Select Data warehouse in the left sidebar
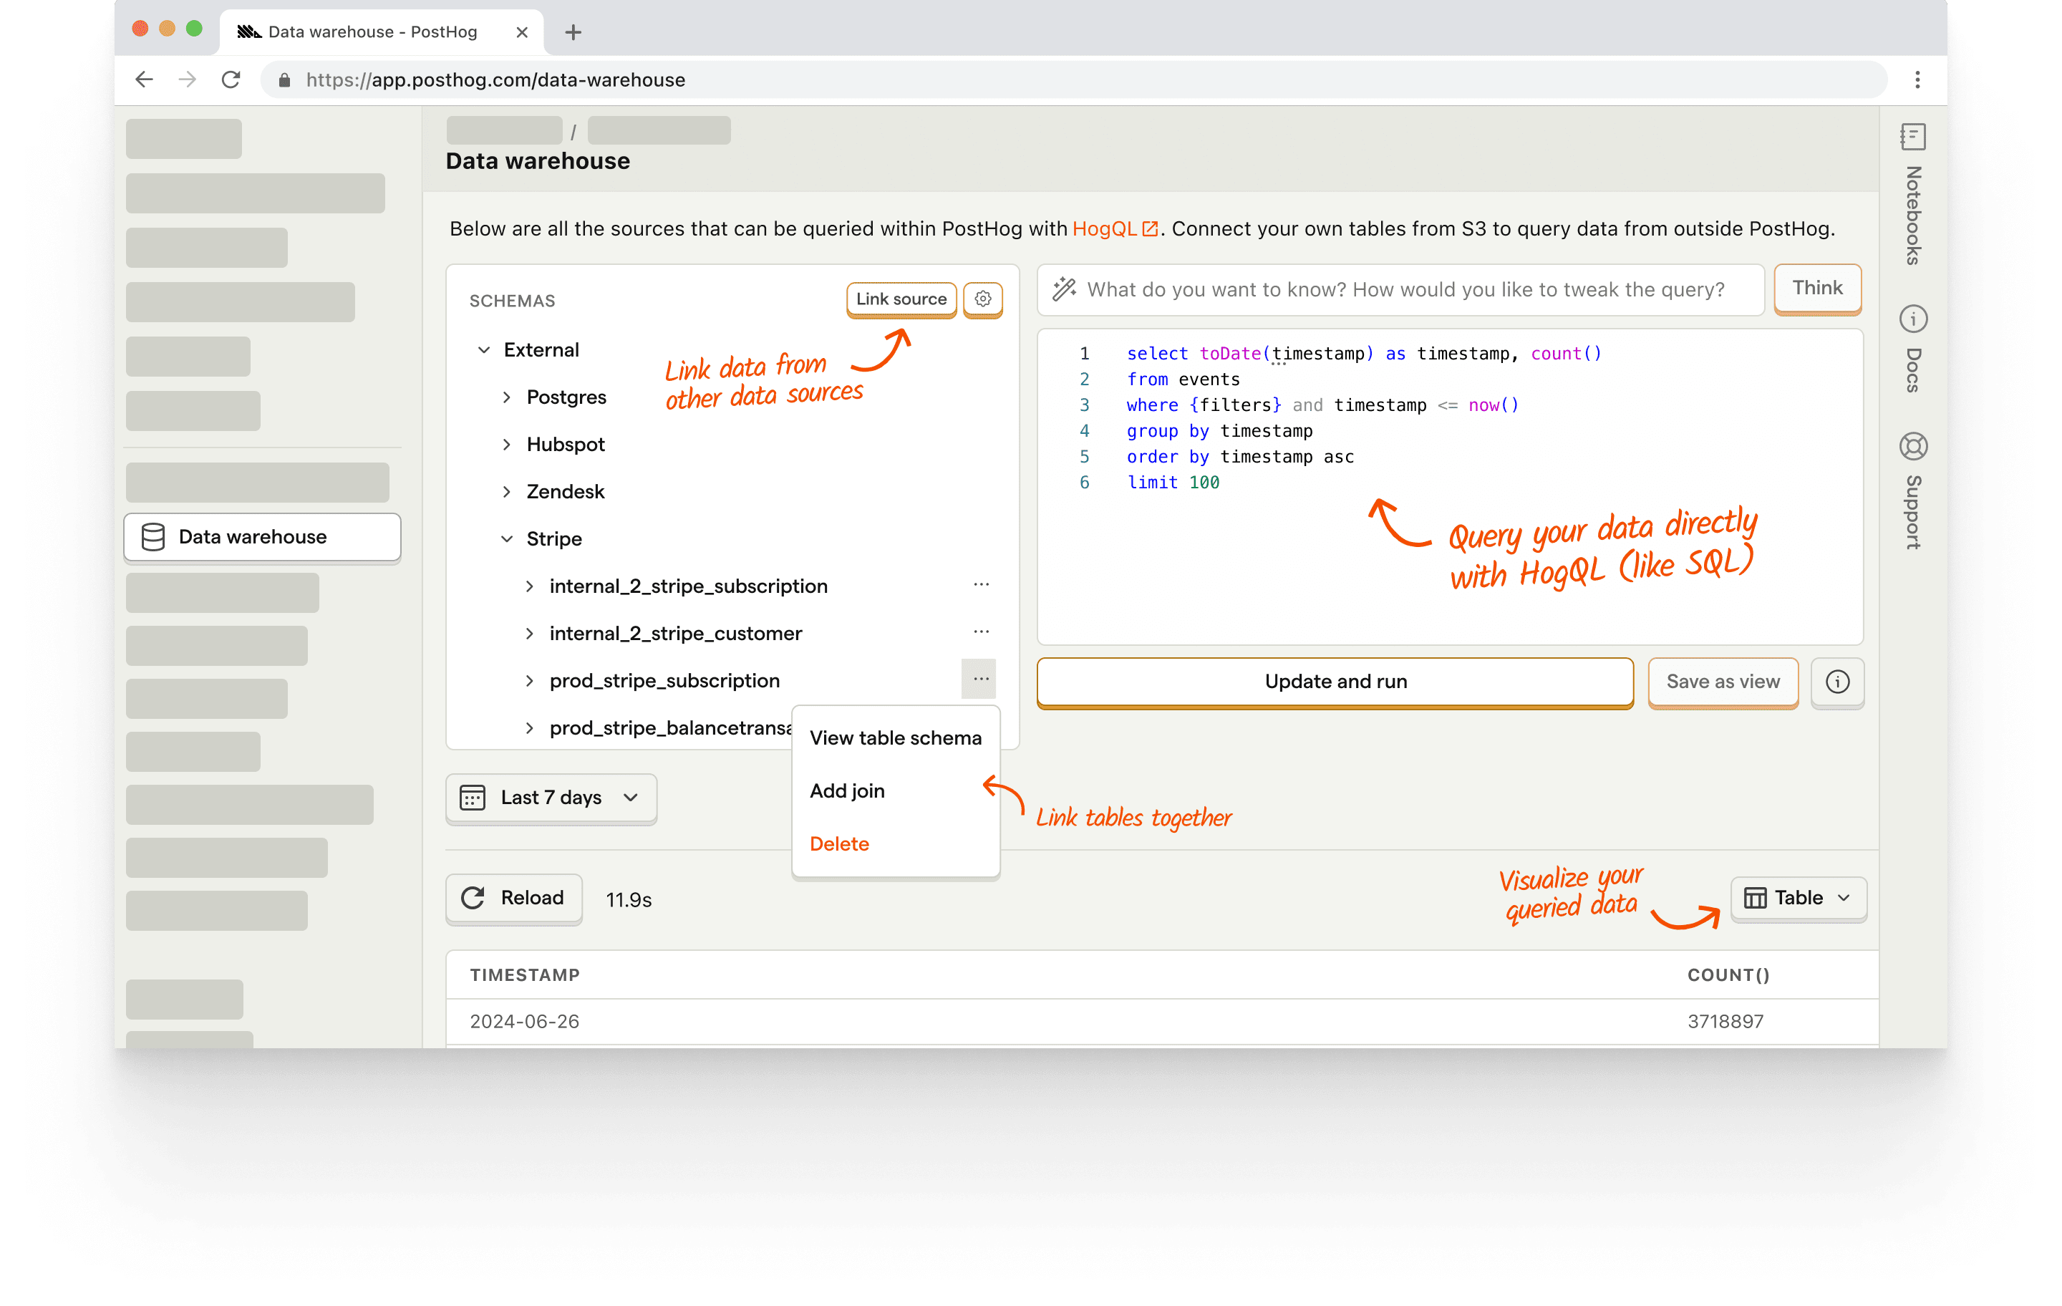 (x=262, y=537)
